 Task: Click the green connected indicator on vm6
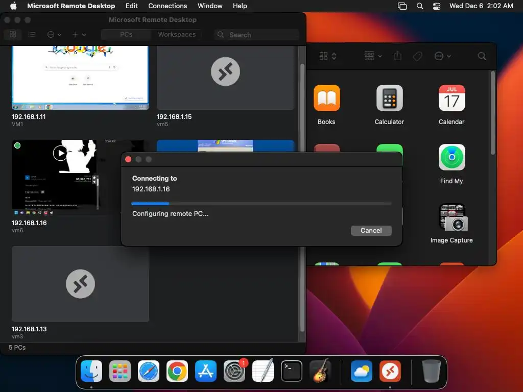[x=17, y=145]
